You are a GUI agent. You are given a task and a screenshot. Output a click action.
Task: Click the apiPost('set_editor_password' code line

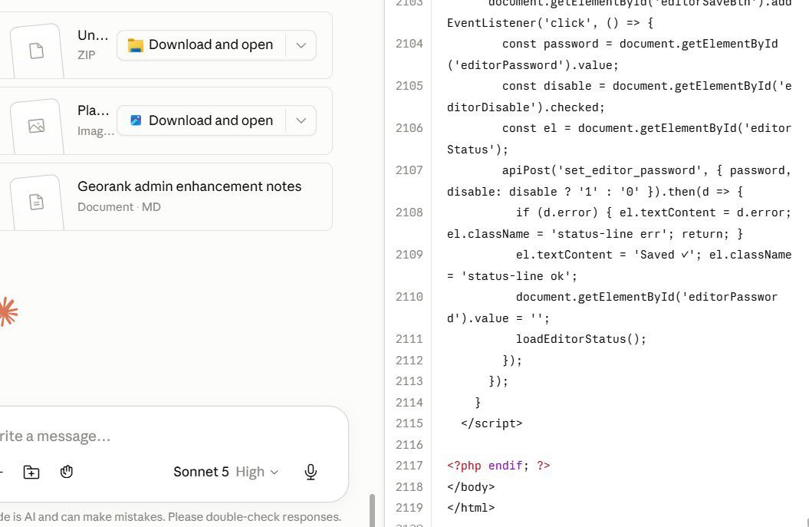click(x=619, y=181)
